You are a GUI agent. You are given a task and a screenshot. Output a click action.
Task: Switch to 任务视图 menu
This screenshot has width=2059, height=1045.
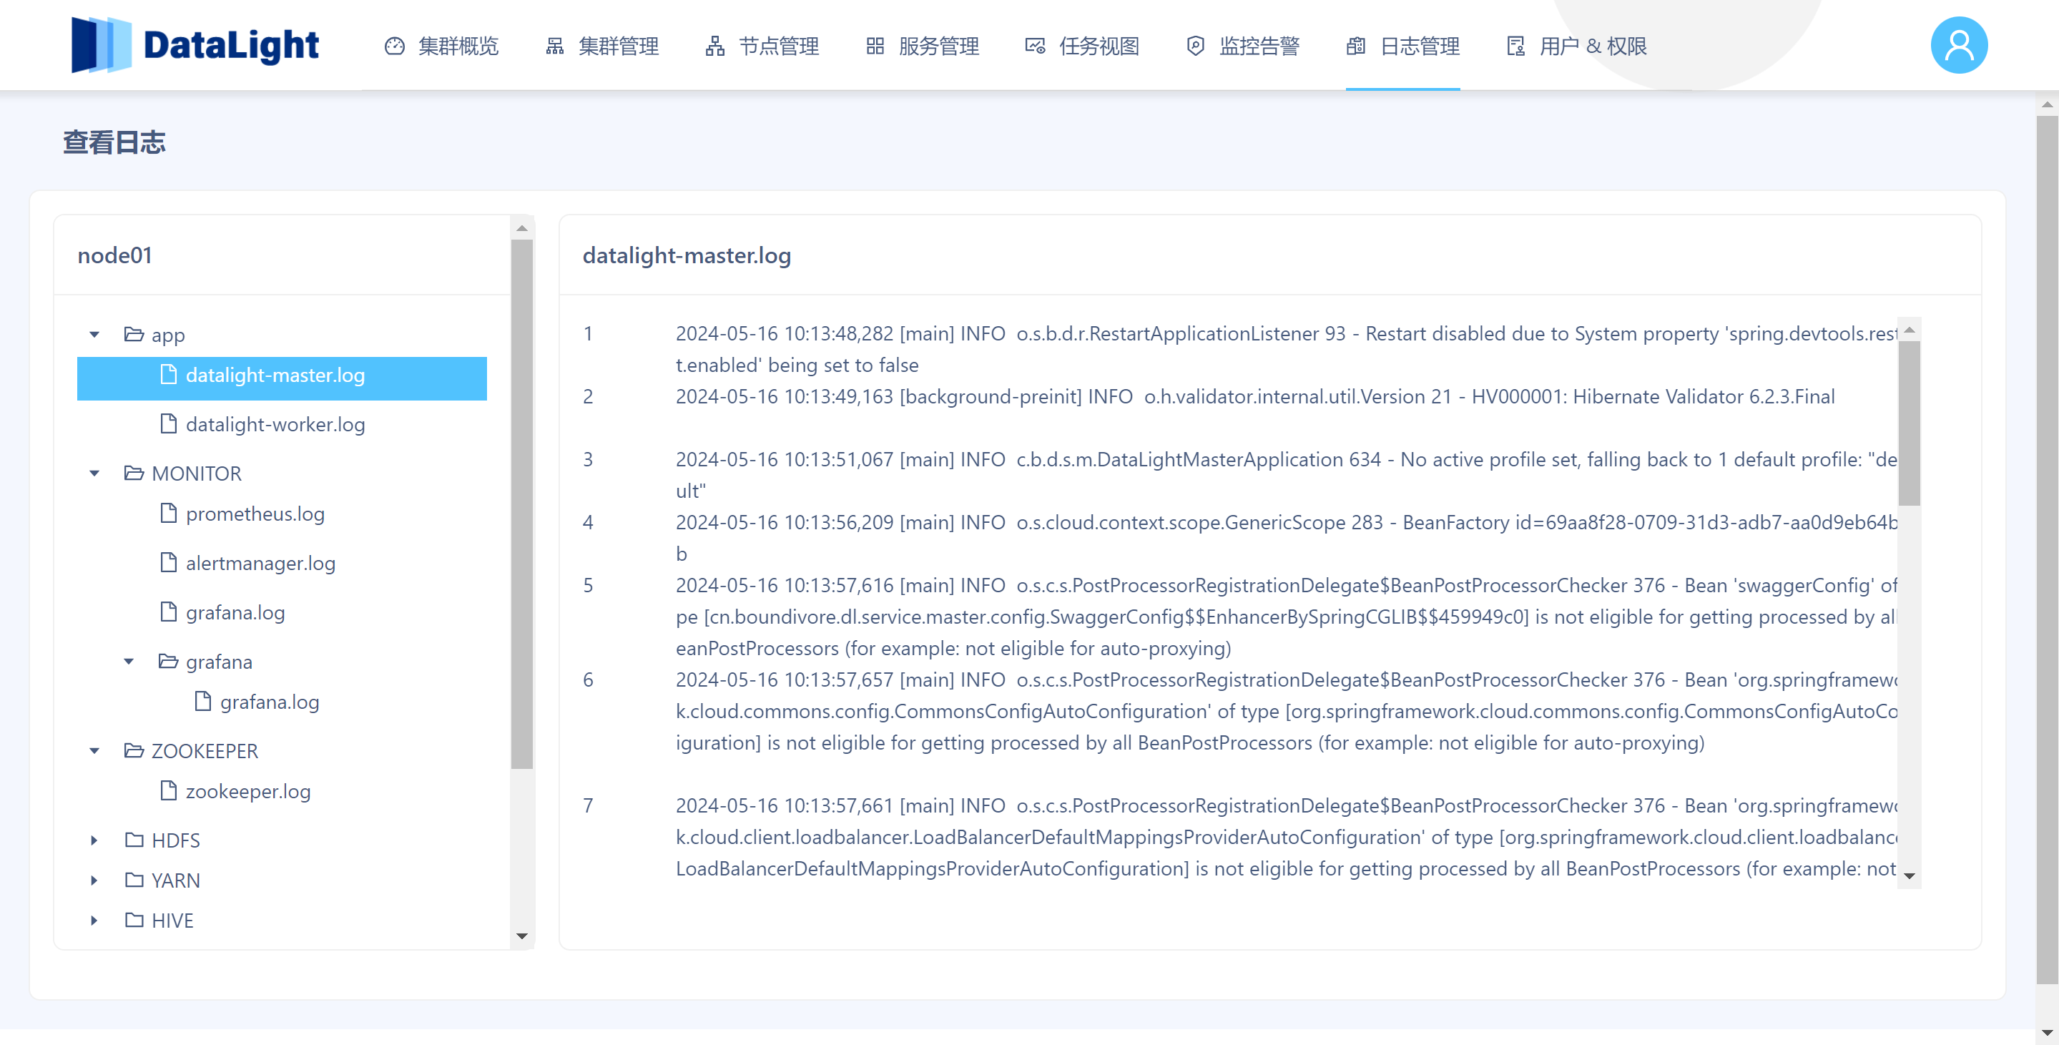(x=1083, y=46)
